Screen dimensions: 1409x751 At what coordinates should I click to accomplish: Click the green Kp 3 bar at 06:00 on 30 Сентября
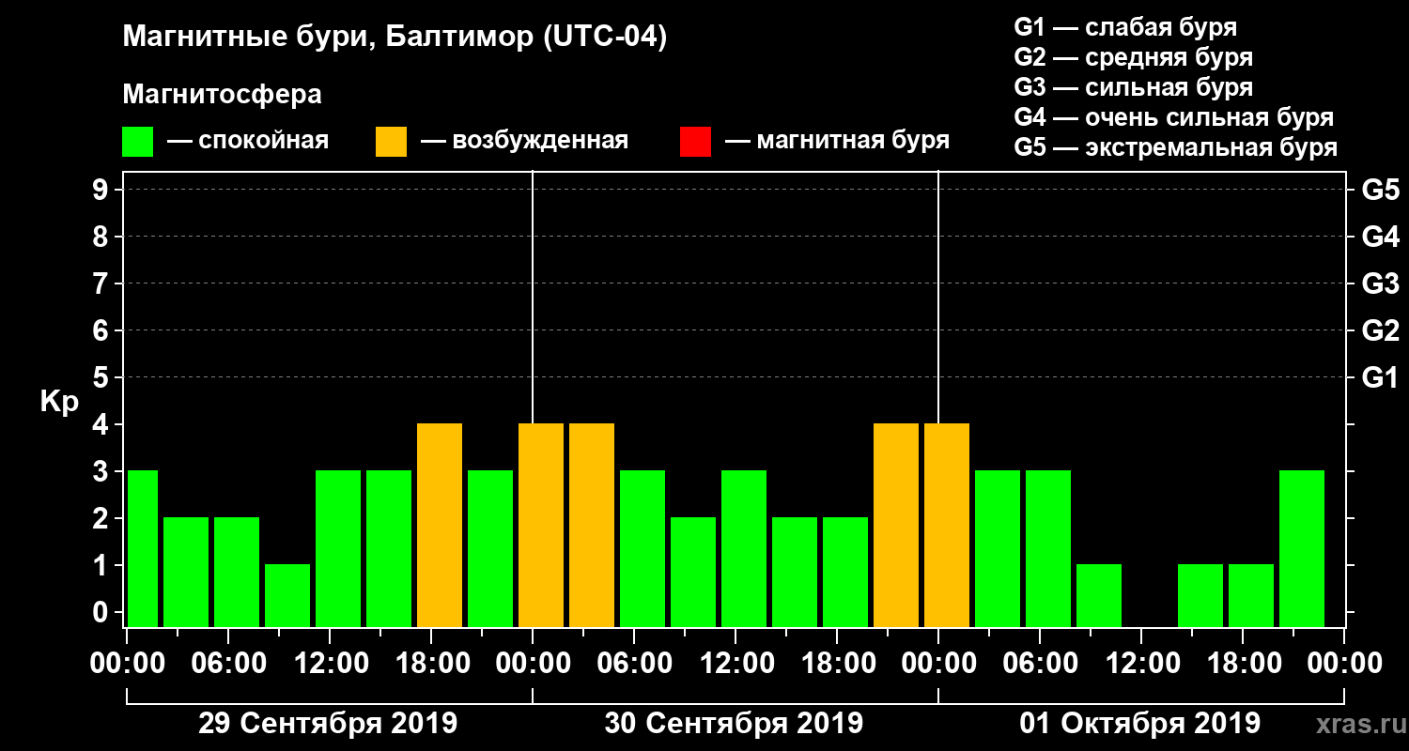click(x=643, y=548)
